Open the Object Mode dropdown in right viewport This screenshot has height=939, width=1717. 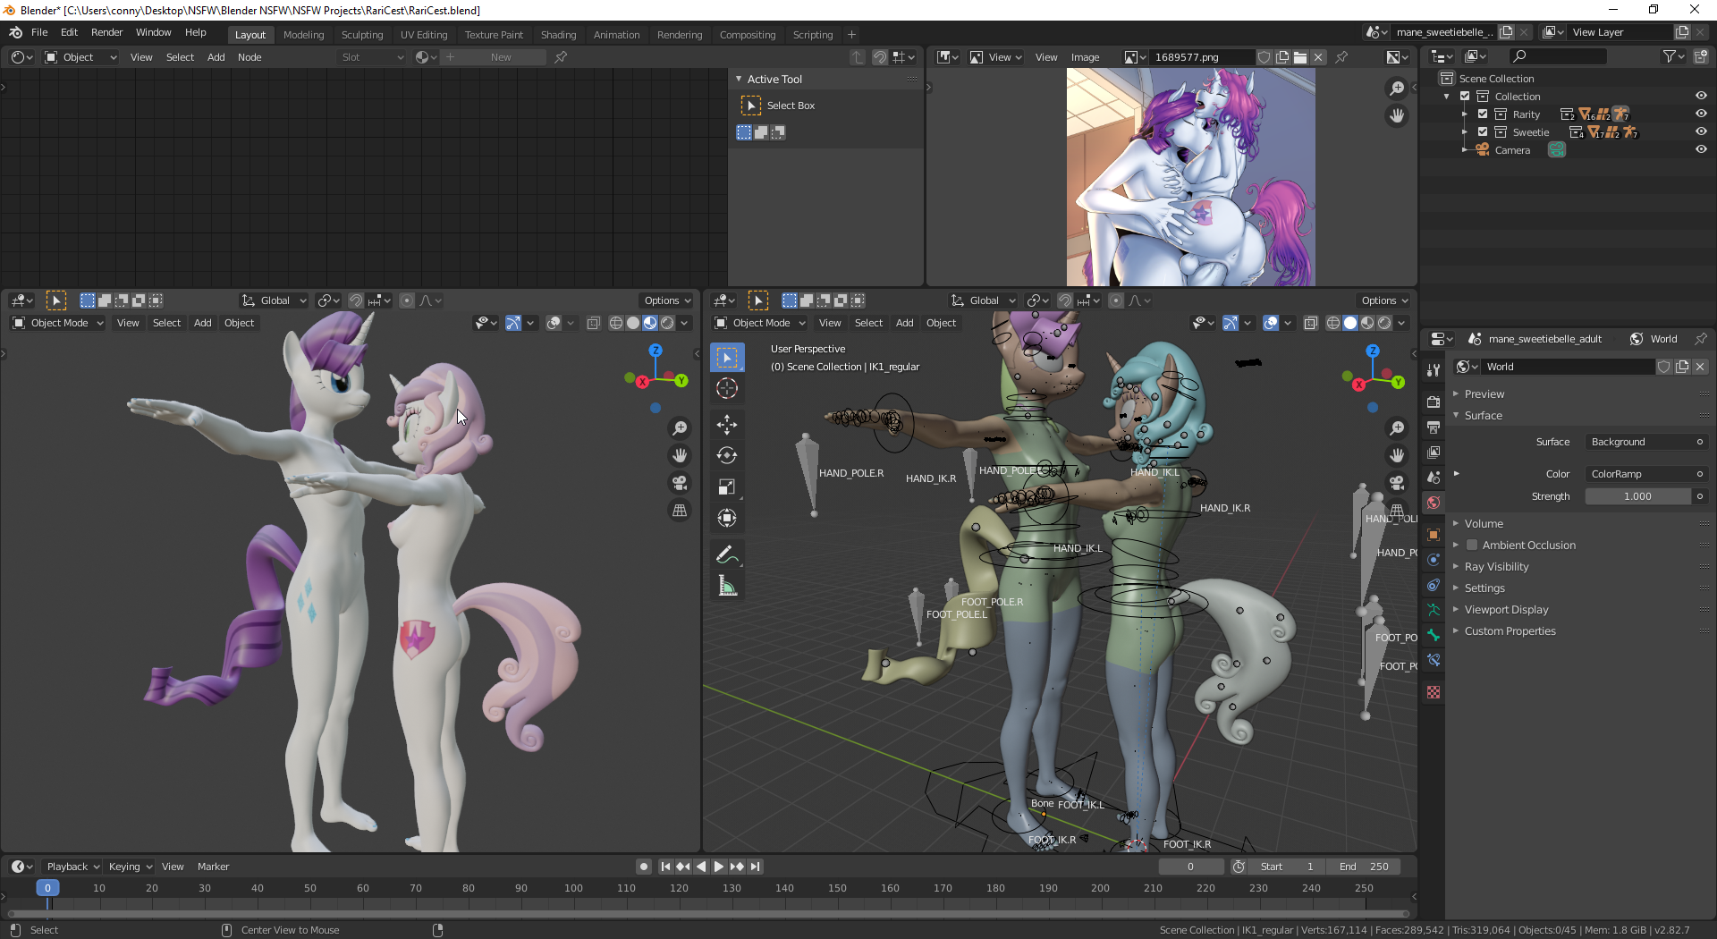pyautogui.click(x=761, y=323)
